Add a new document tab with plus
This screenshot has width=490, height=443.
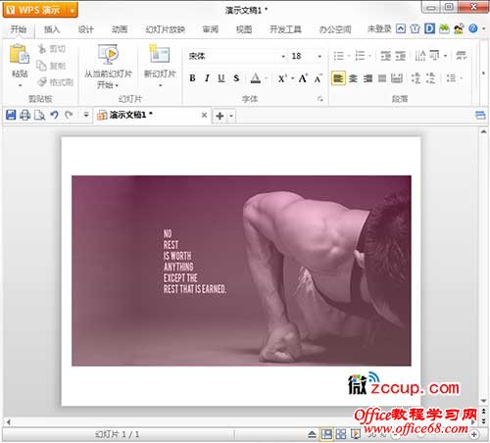tap(220, 116)
